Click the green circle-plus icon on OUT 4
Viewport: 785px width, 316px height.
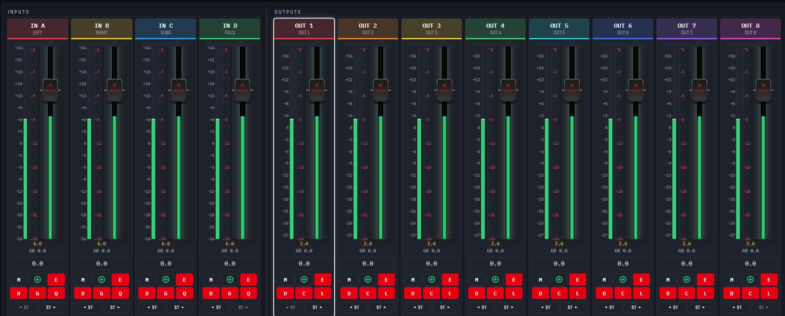click(495, 280)
